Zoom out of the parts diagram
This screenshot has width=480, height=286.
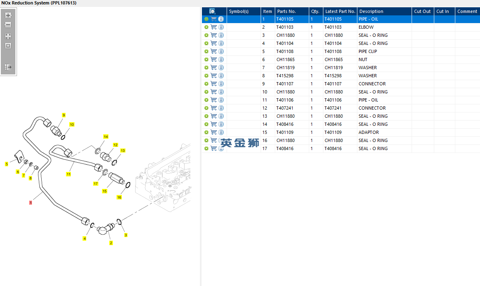tap(8, 25)
